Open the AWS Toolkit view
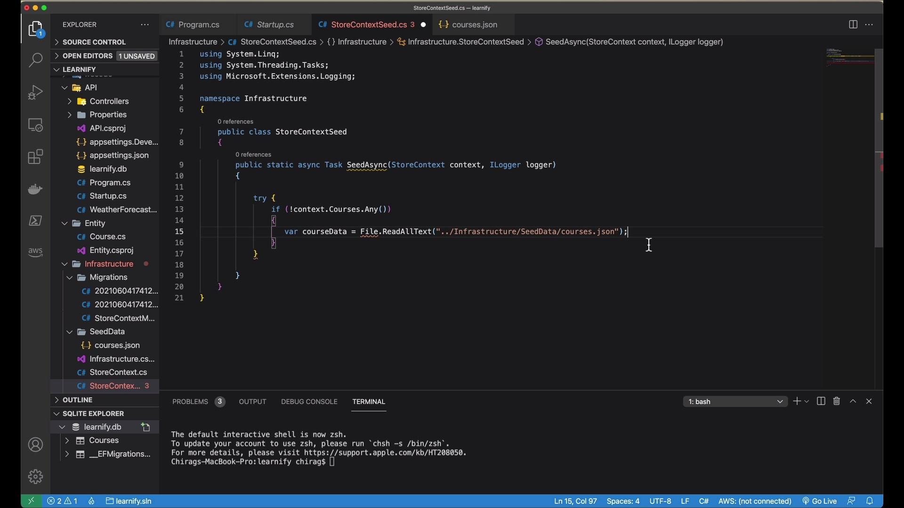 [36, 252]
